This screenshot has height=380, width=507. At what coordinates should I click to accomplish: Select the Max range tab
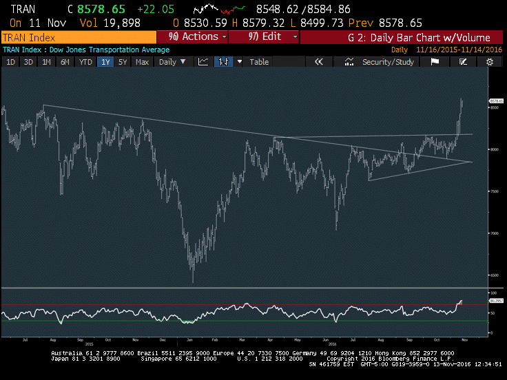[x=143, y=62]
